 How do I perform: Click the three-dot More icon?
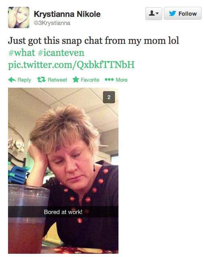(x=109, y=80)
